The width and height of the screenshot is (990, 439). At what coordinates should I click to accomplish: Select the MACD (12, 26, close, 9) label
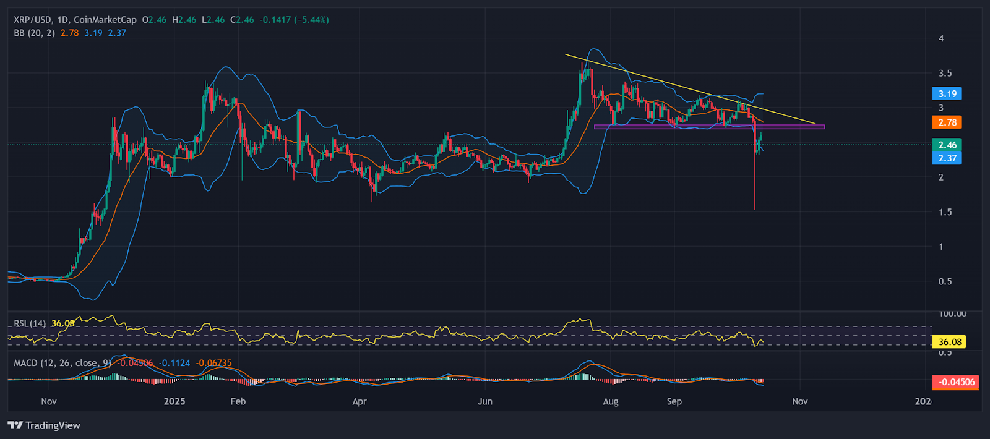tap(62, 363)
